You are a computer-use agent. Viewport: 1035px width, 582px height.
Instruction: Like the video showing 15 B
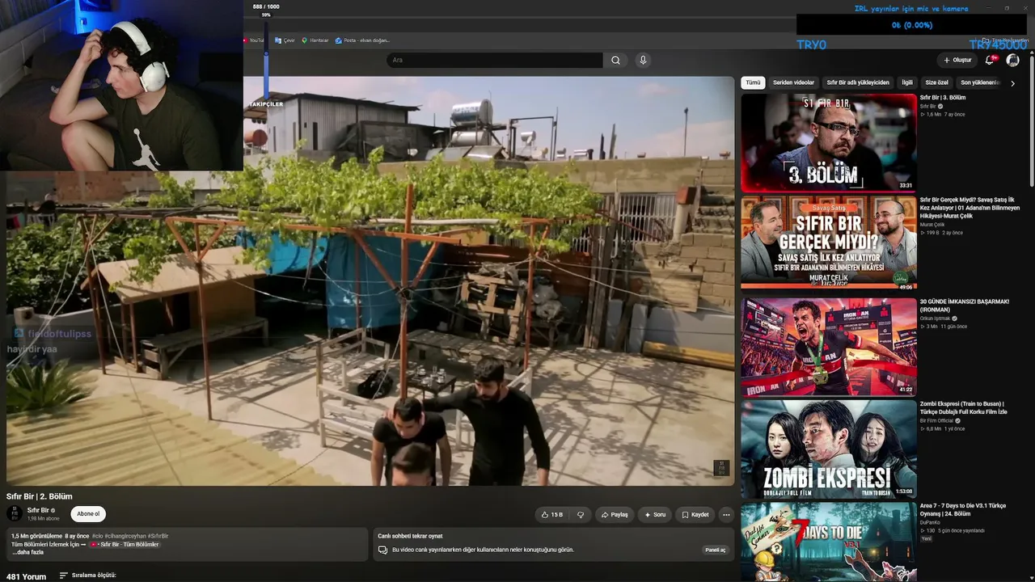coord(552,514)
